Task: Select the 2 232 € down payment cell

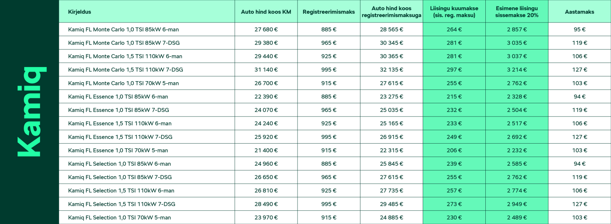Action: point(517,150)
